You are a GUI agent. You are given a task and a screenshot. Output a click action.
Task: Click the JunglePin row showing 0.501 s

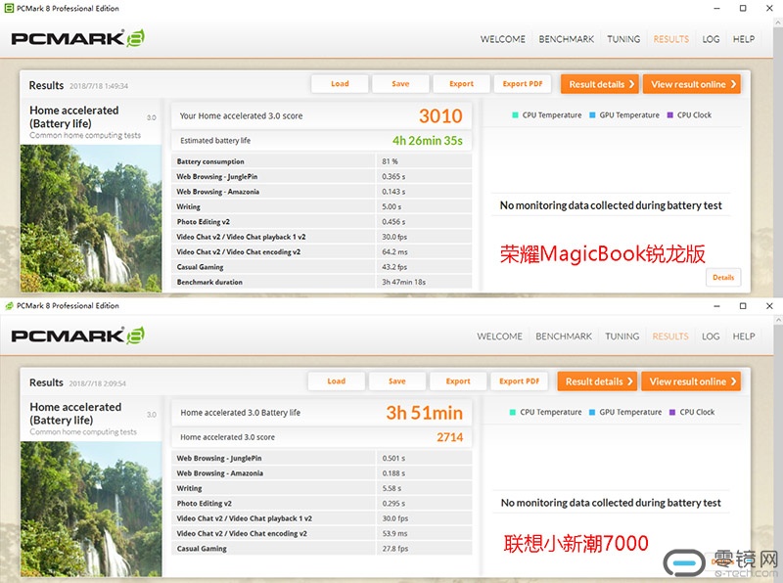coord(322,458)
